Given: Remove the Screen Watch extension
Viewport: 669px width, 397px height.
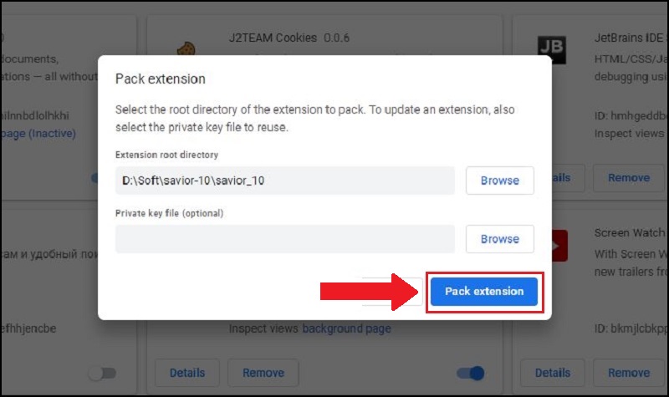Looking at the screenshot, I should [x=629, y=373].
